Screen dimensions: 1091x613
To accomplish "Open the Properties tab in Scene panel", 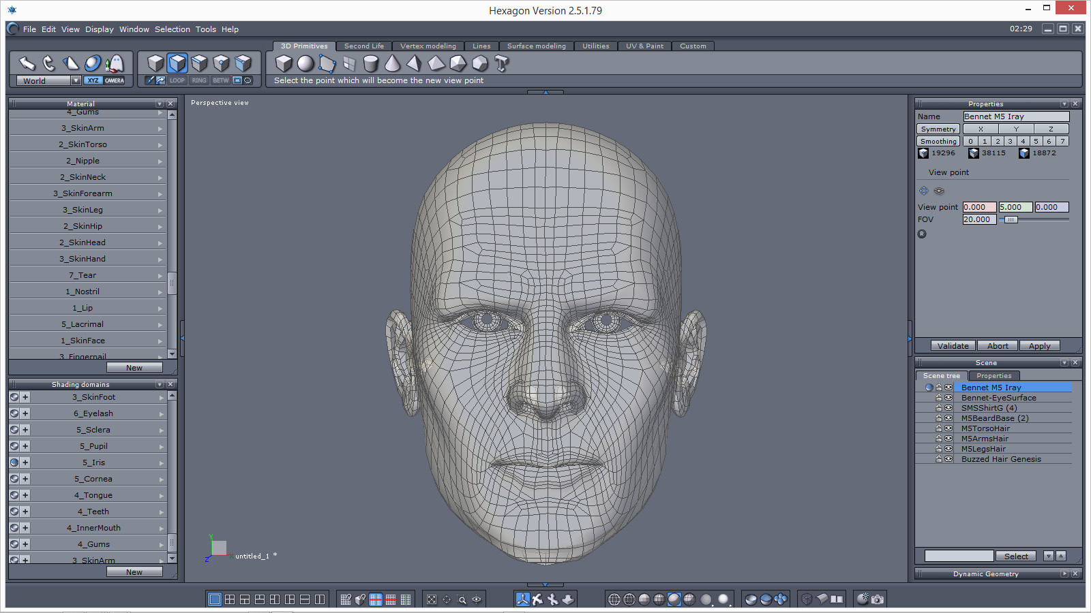I will pyautogui.click(x=994, y=376).
